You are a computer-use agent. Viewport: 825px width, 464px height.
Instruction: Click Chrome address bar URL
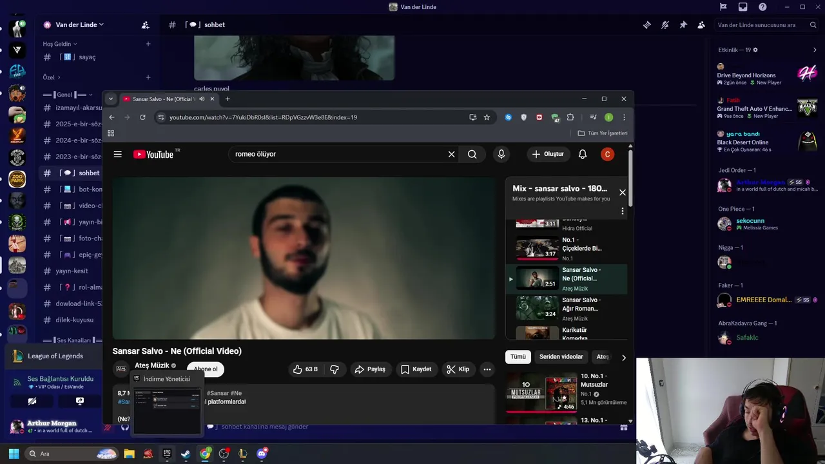[263, 117]
